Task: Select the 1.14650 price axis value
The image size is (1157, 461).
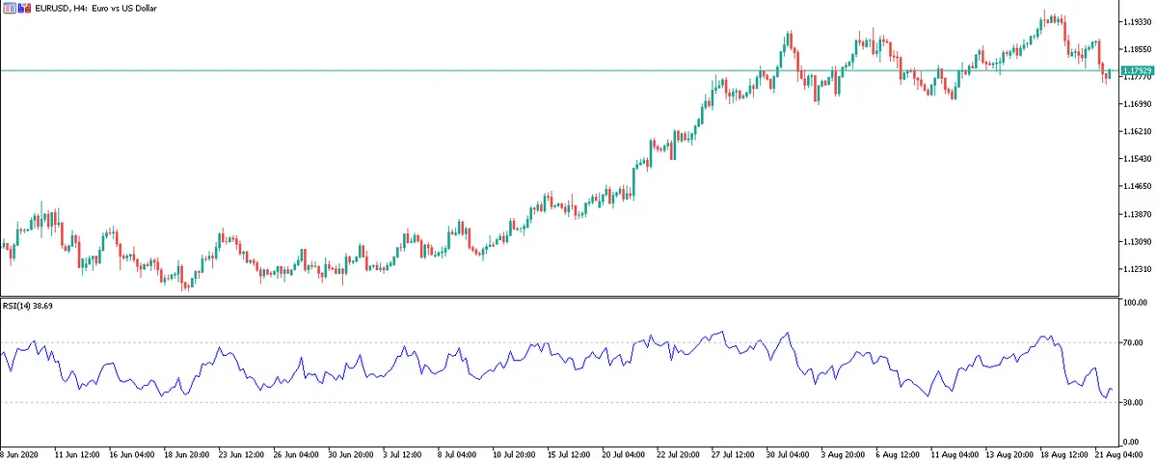Action: [x=1134, y=186]
